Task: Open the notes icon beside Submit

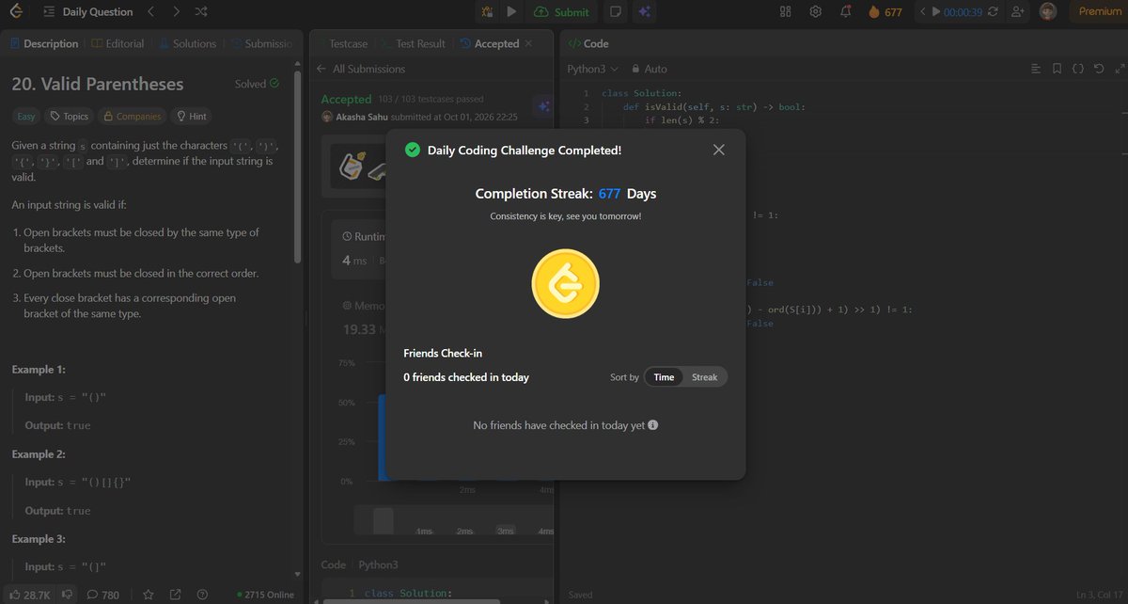Action: pos(616,12)
